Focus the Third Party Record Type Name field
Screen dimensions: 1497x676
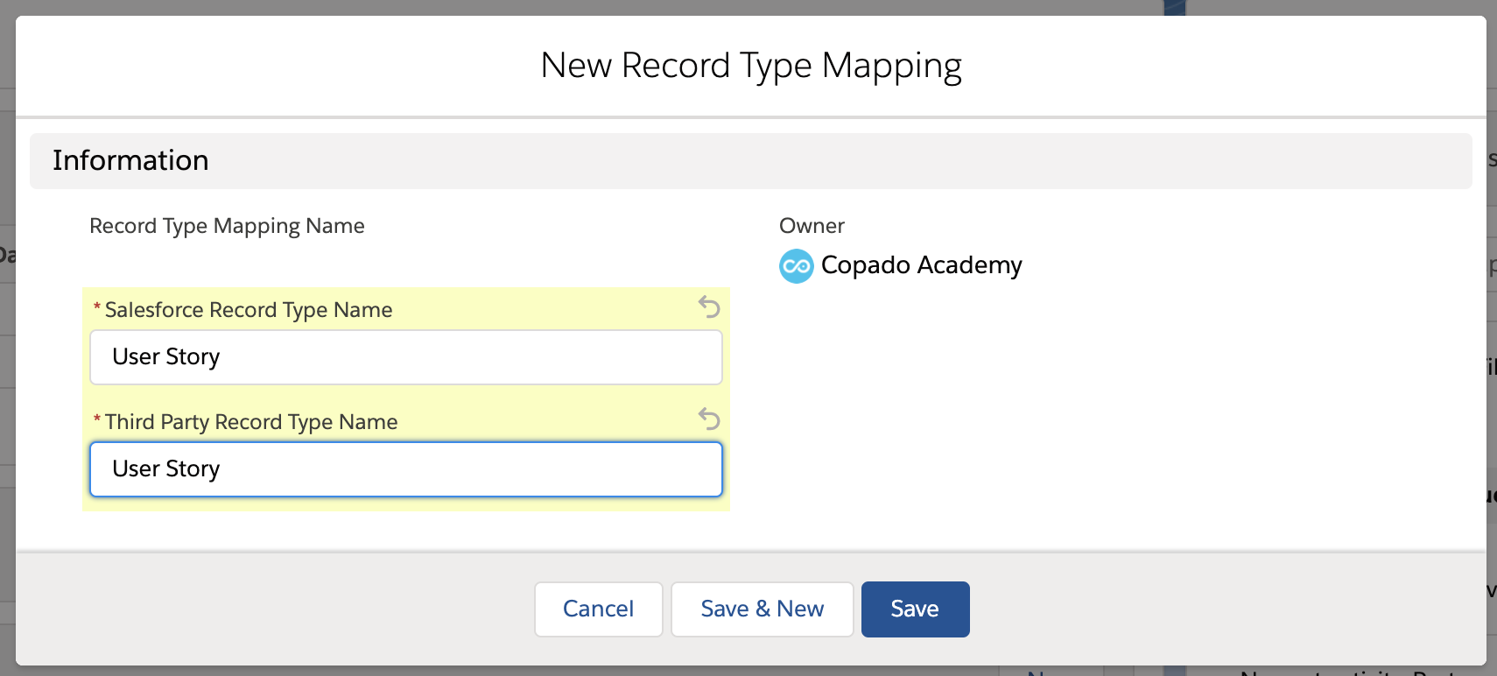pos(406,469)
